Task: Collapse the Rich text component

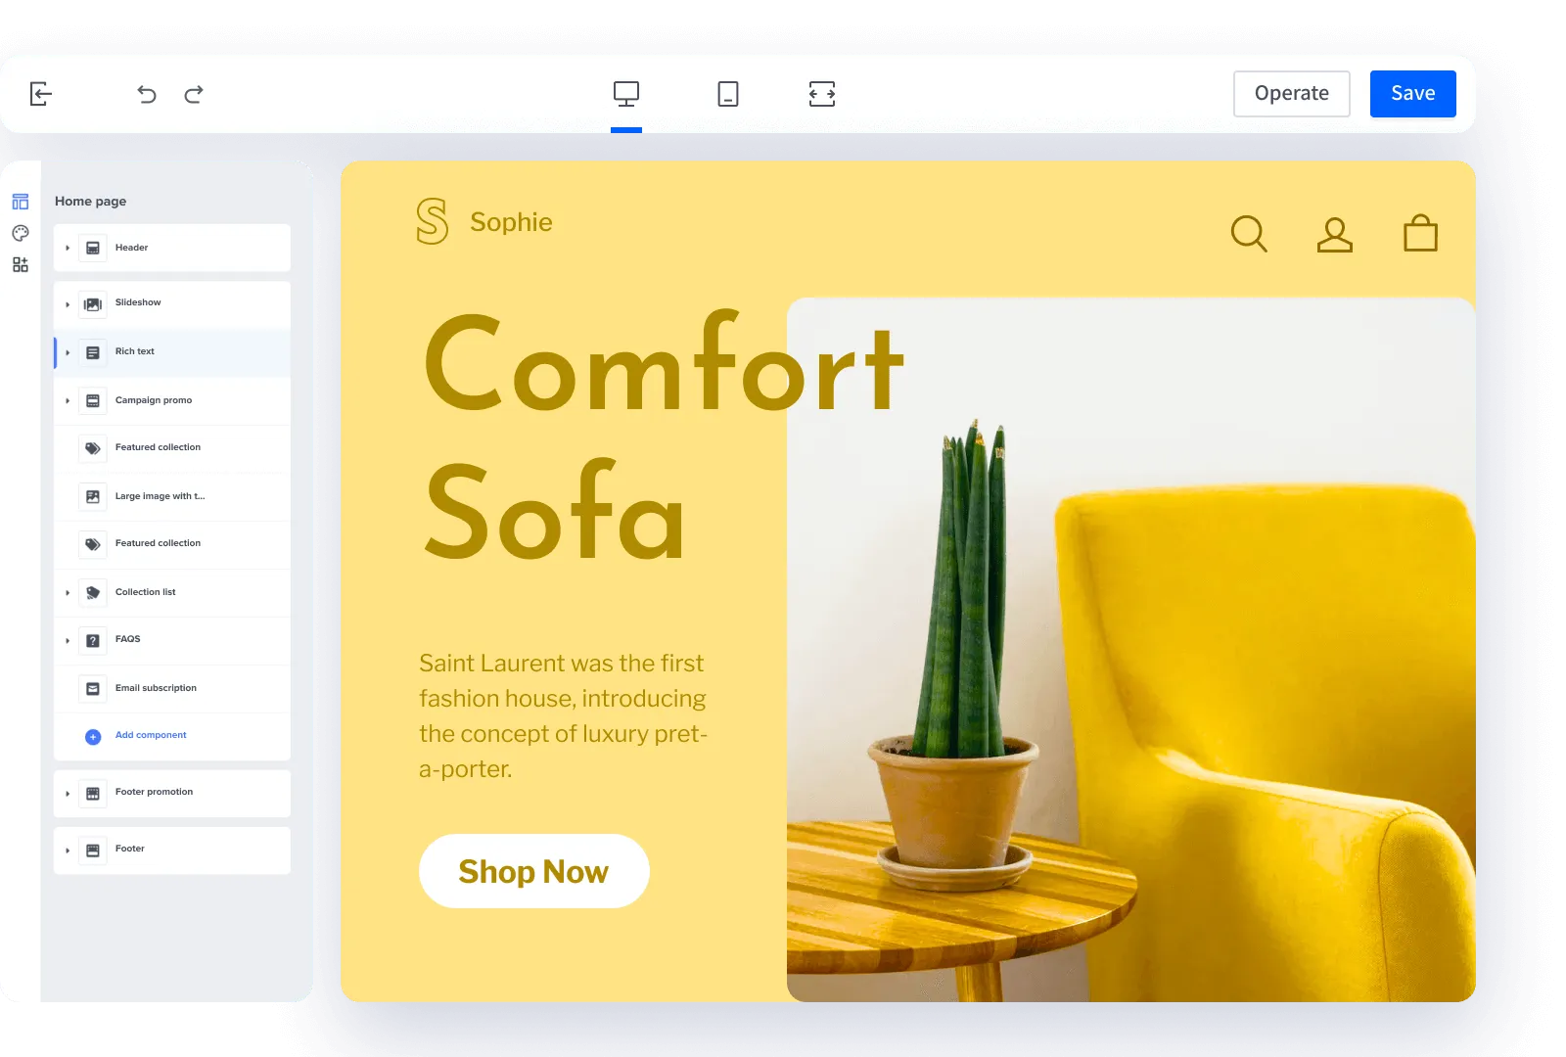Action: pyautogui.click(x=68, y=351)
